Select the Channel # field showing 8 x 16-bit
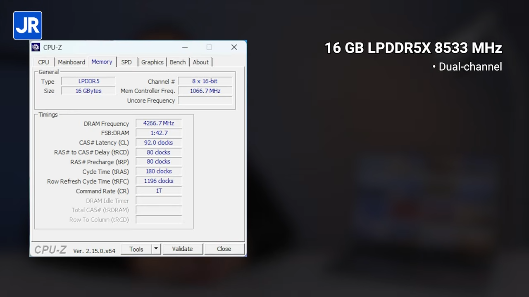529x297 pixels. [x=205, y=81]
